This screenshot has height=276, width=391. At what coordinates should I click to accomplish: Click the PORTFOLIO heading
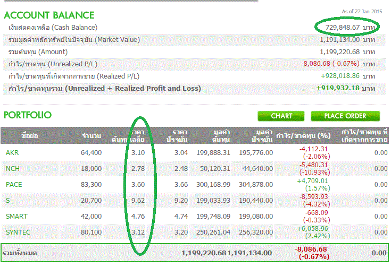(28, 115)
